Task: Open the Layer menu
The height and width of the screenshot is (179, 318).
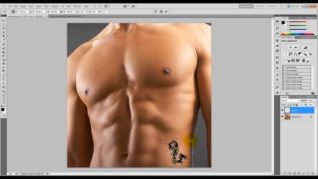Action: coord(31,6)
